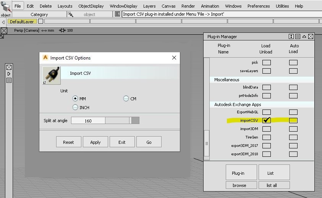Open the Animation menu
Screen dimensions: 322x198
point(210,6)
